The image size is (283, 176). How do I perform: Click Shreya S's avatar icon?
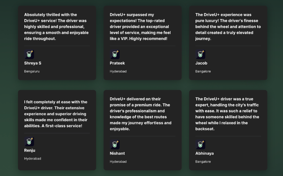coord(29,54)
